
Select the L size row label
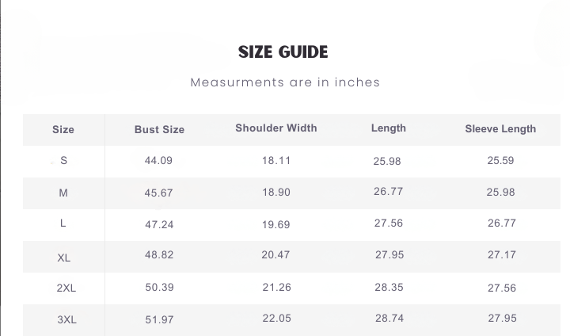(63, 223)
